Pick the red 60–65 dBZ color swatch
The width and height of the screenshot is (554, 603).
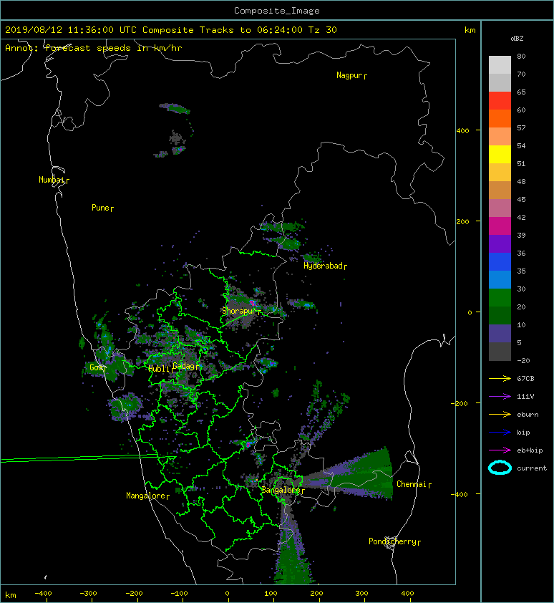tap(500, 101)
